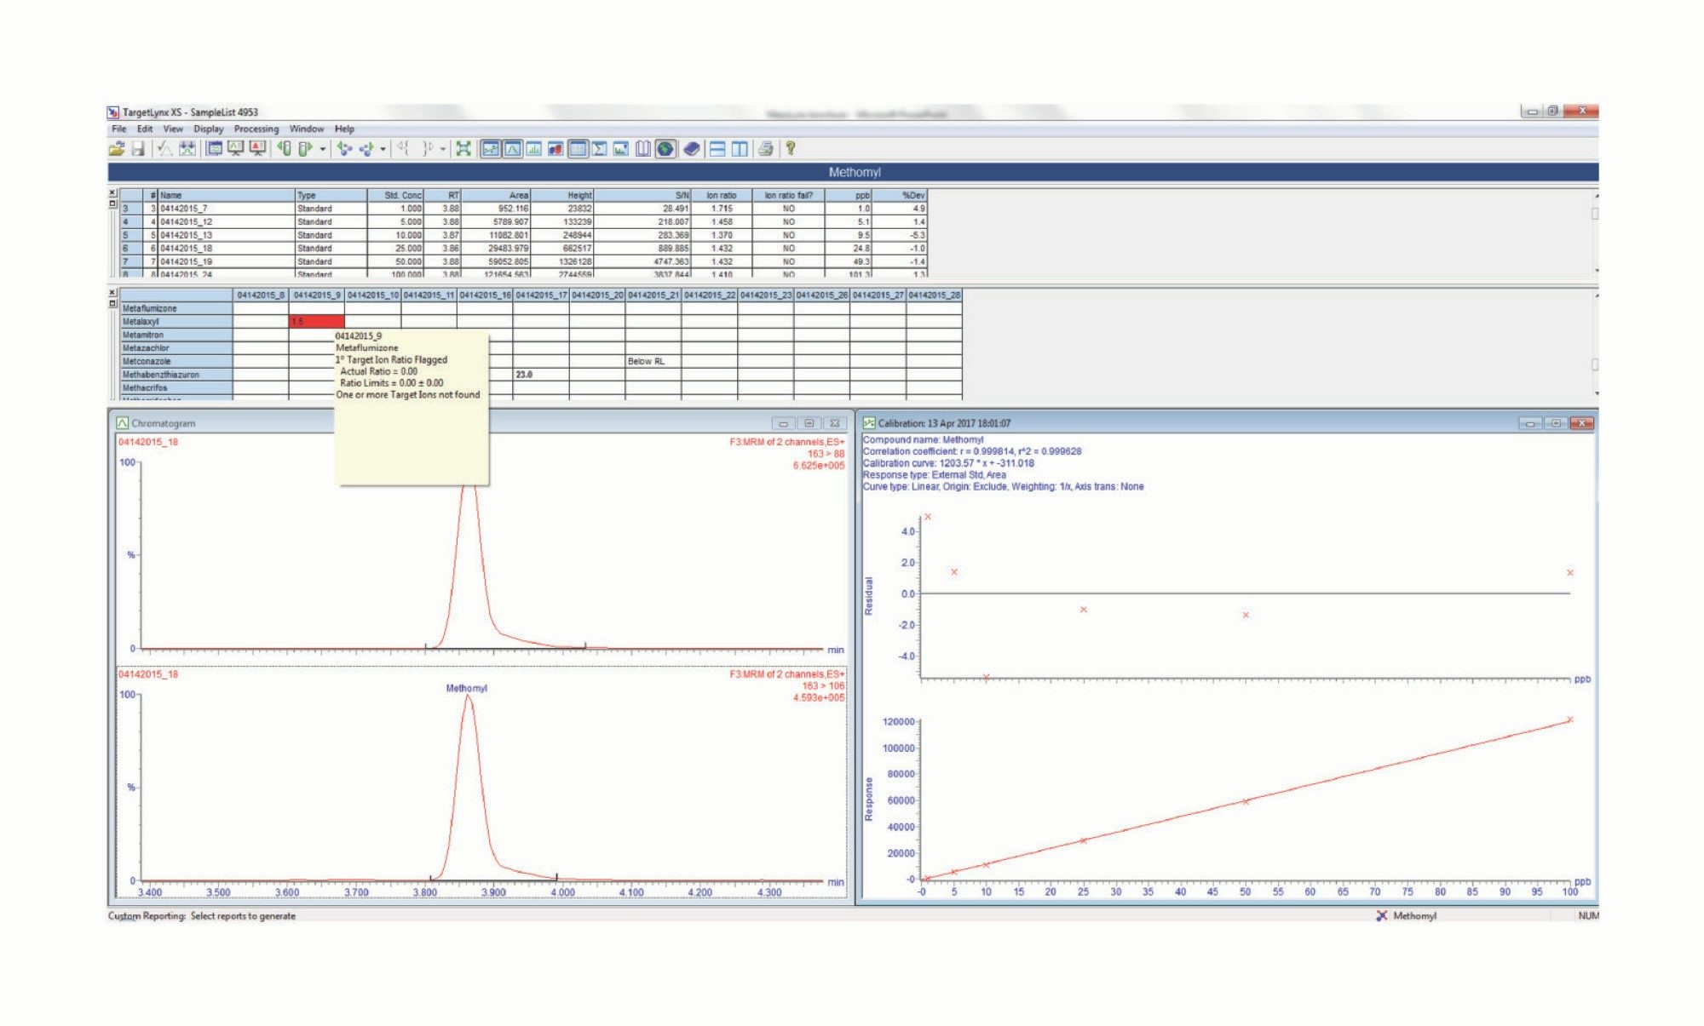The height and width of the screenshot is (1026, 1704).
Task: Click the Methomyl compound title bar
Action: (x=853, y=172)
